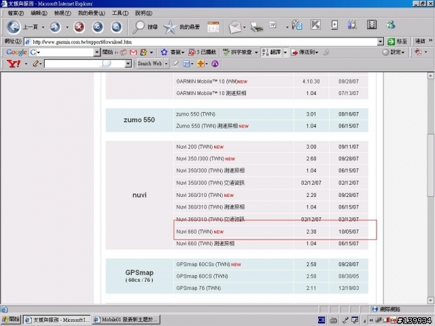The width and height of the screenshot is (435, 326).
Task: Open the Mail envelope icon
Action: [235, 27]
